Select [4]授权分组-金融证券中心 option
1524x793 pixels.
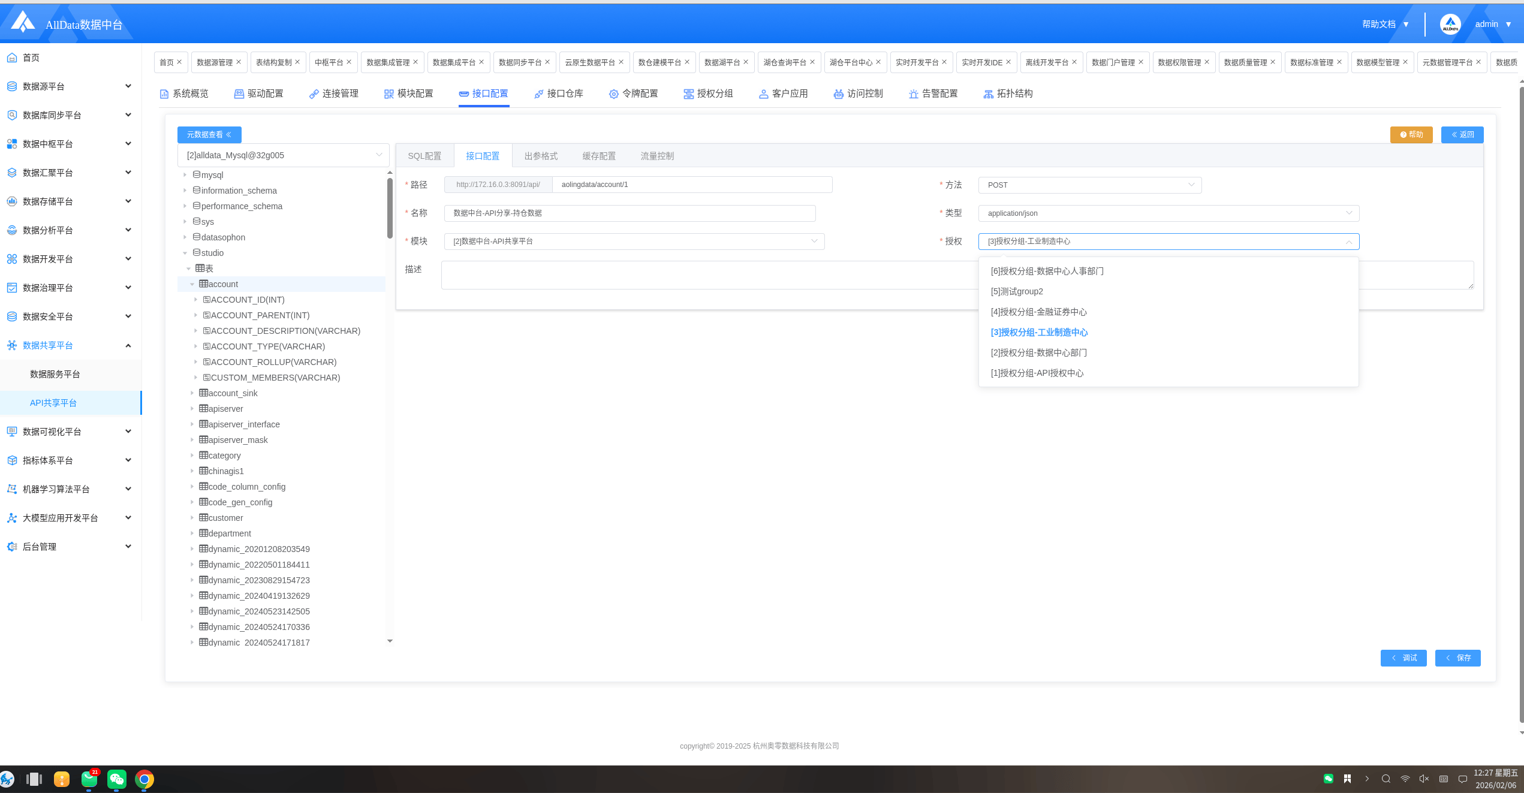pyautogui.click(x=1038, y=312)
